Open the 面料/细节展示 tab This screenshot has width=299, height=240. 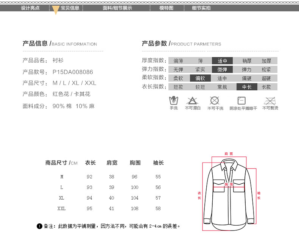117,8
